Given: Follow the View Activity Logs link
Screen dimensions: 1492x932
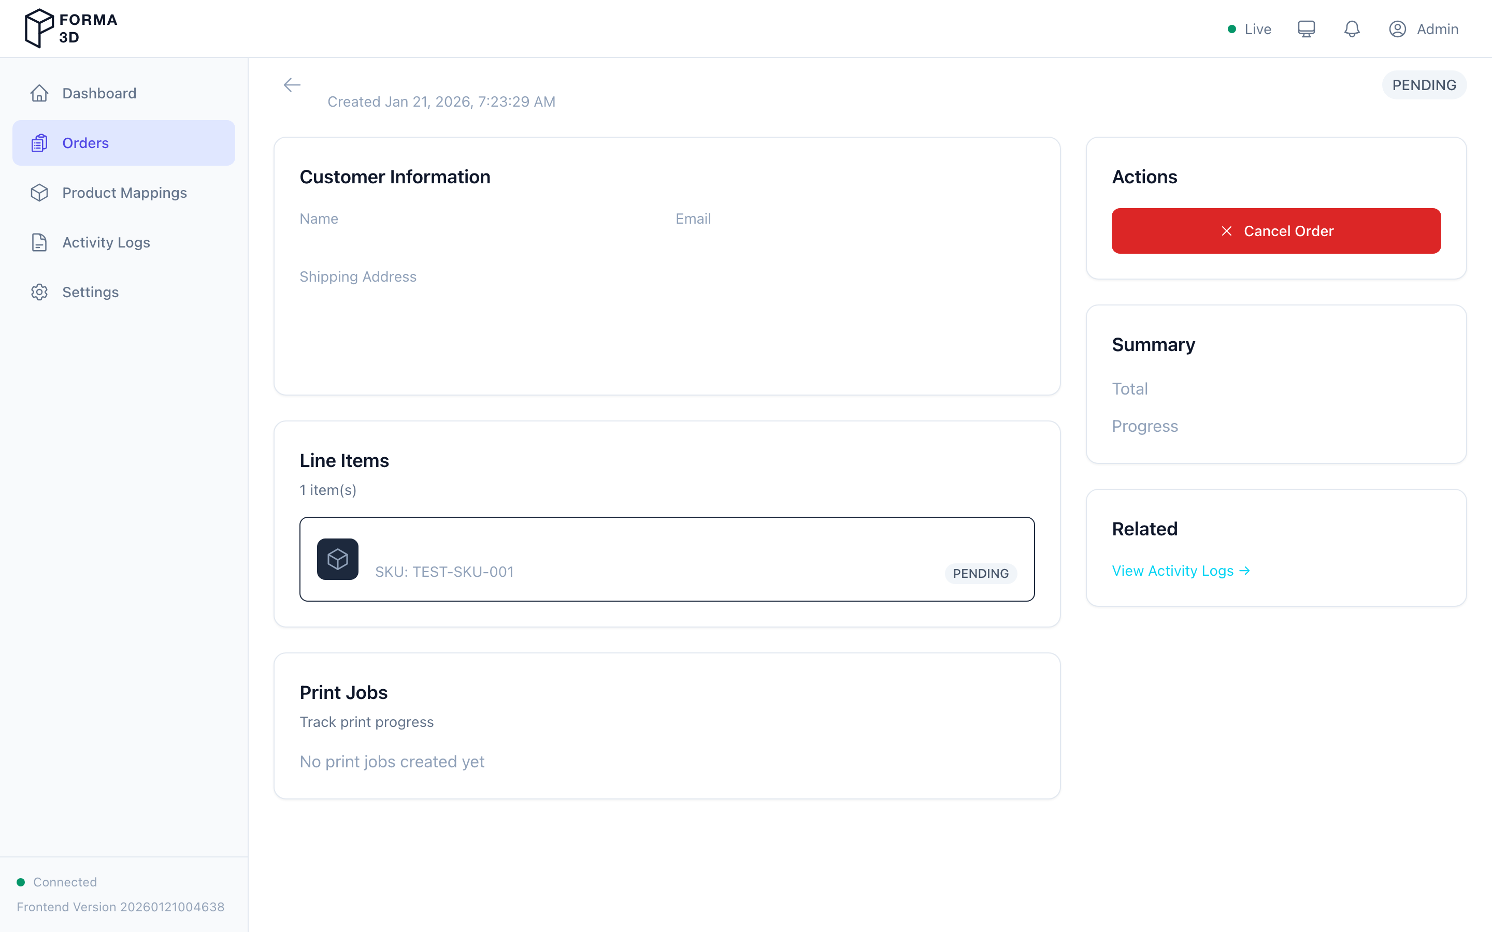Looking at the screenshot, I should (x=1180, y=571).
